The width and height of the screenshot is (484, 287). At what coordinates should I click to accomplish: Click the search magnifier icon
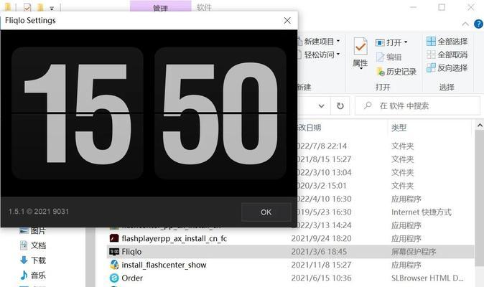[368, 105]
